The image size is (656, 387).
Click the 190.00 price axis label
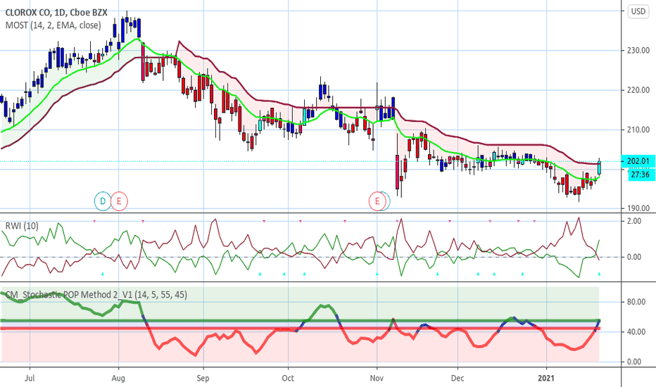pyautogui.click(x=638, y=208)
